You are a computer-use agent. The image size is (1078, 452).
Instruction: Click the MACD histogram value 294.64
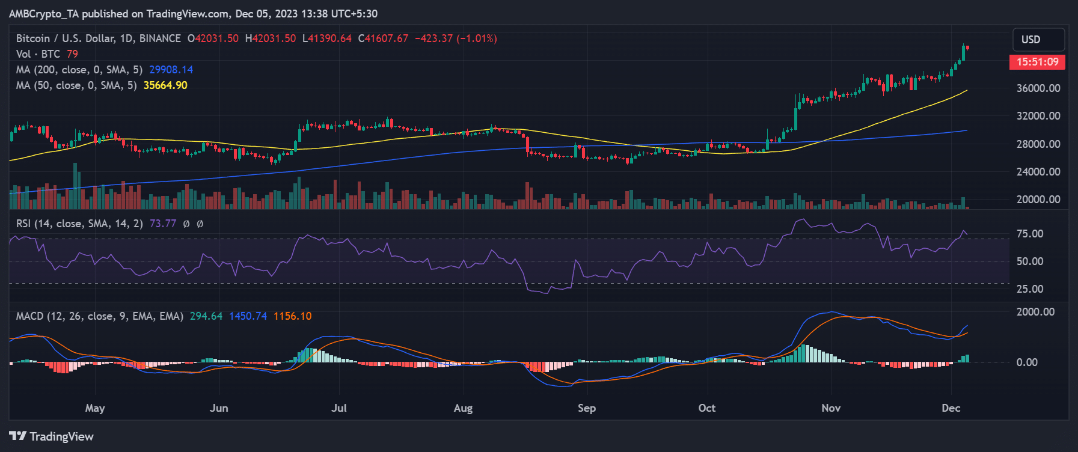[x=206, y=316]
